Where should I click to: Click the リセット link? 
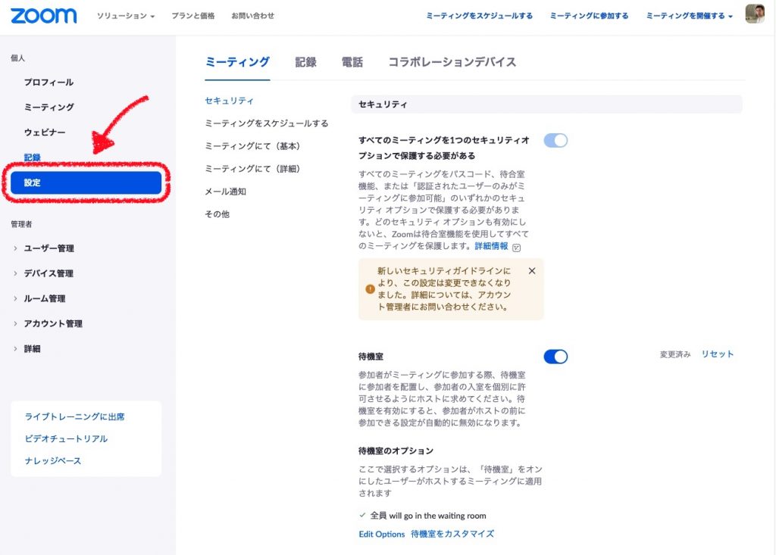pos(717,354)
